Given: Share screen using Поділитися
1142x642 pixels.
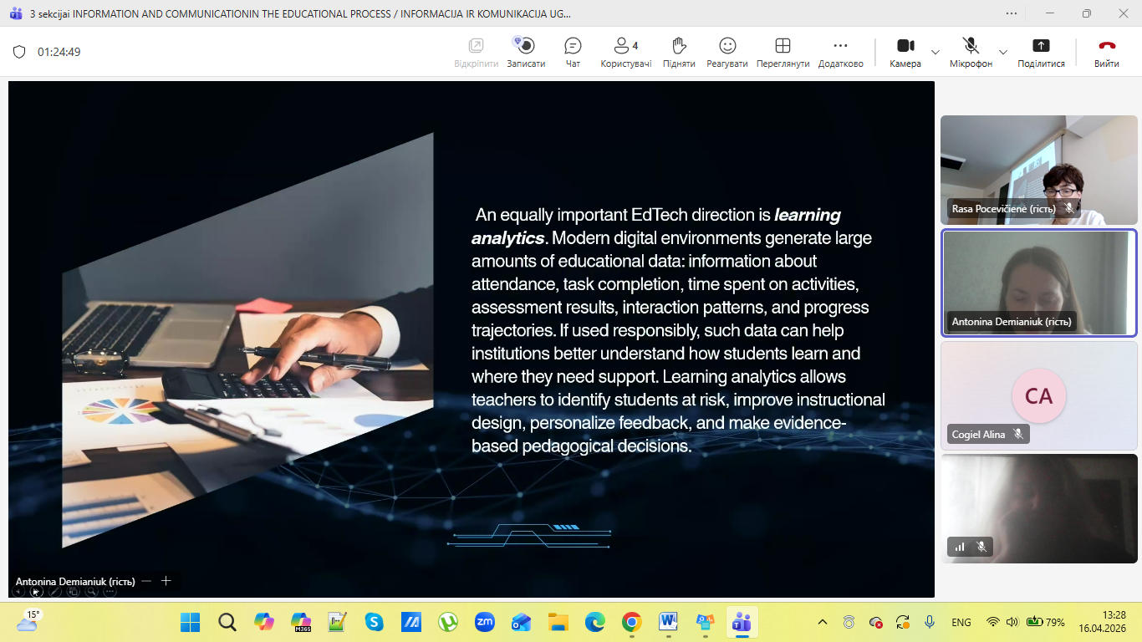Looking at the screenshot, I should pyautogui.click(x=1041, y=52).
